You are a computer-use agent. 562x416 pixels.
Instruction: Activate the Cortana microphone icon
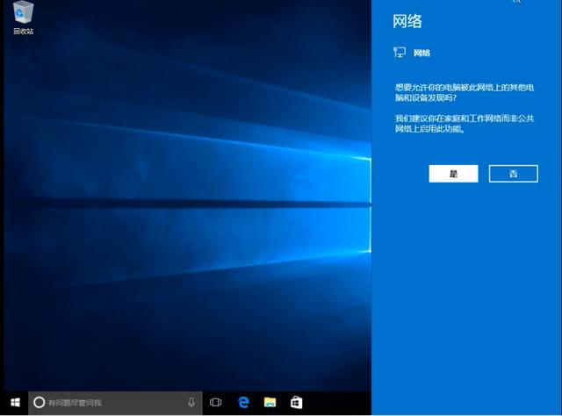tap(191, 402)
